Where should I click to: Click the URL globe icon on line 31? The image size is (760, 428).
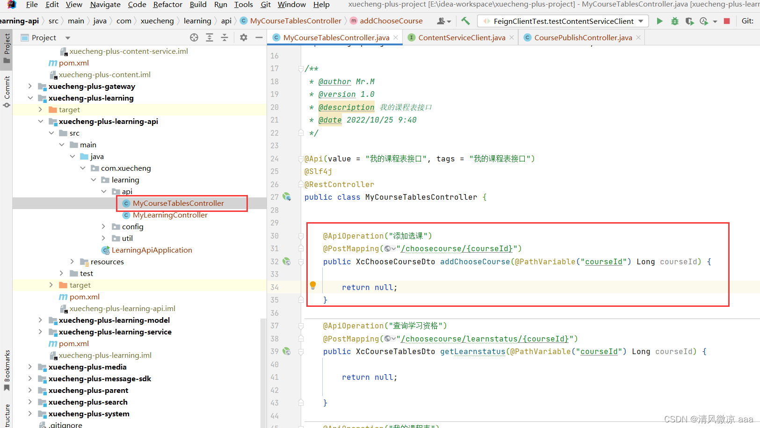tap(390, 248)
